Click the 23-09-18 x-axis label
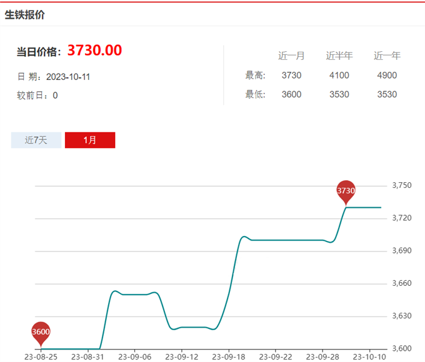425x362 pixels. click(x=229, y=357)
